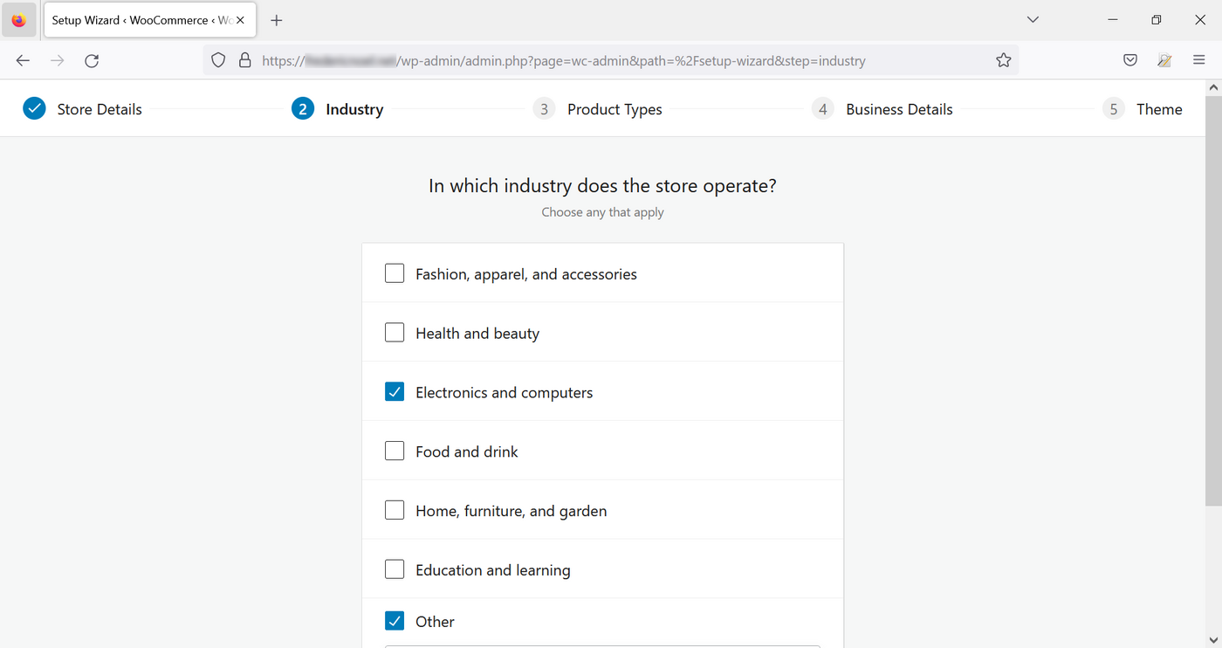This screenshot has width=1222, height=648.
Task: Open the tabs list dropdown arrow
Action: point(1033,19)
